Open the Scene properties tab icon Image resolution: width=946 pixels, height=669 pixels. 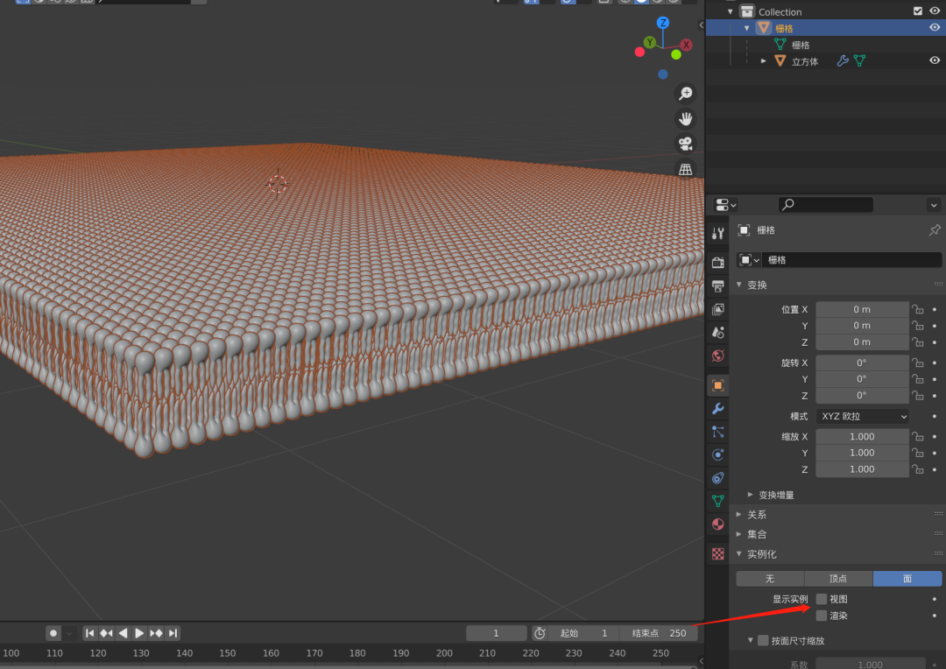coord(718,333)
